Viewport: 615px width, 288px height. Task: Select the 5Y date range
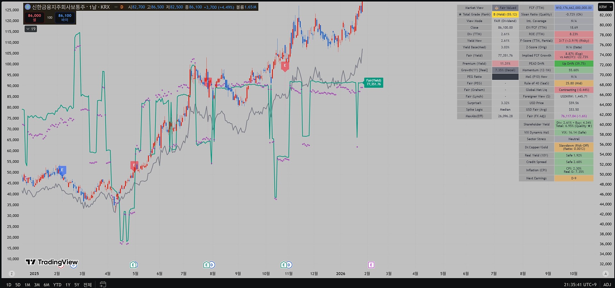click(77, 284)
